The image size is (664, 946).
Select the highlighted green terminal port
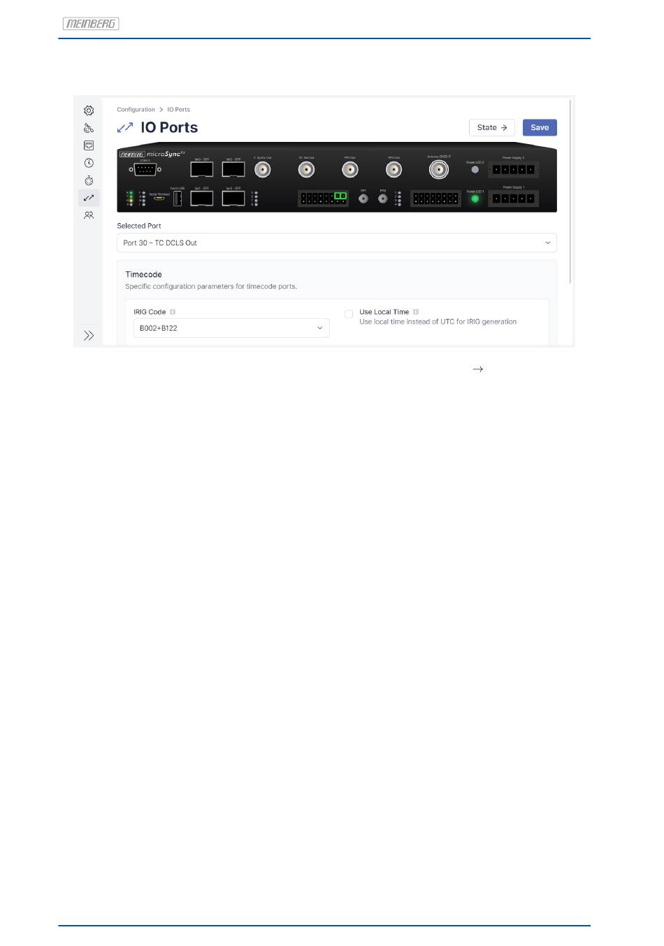coord(340,196)
